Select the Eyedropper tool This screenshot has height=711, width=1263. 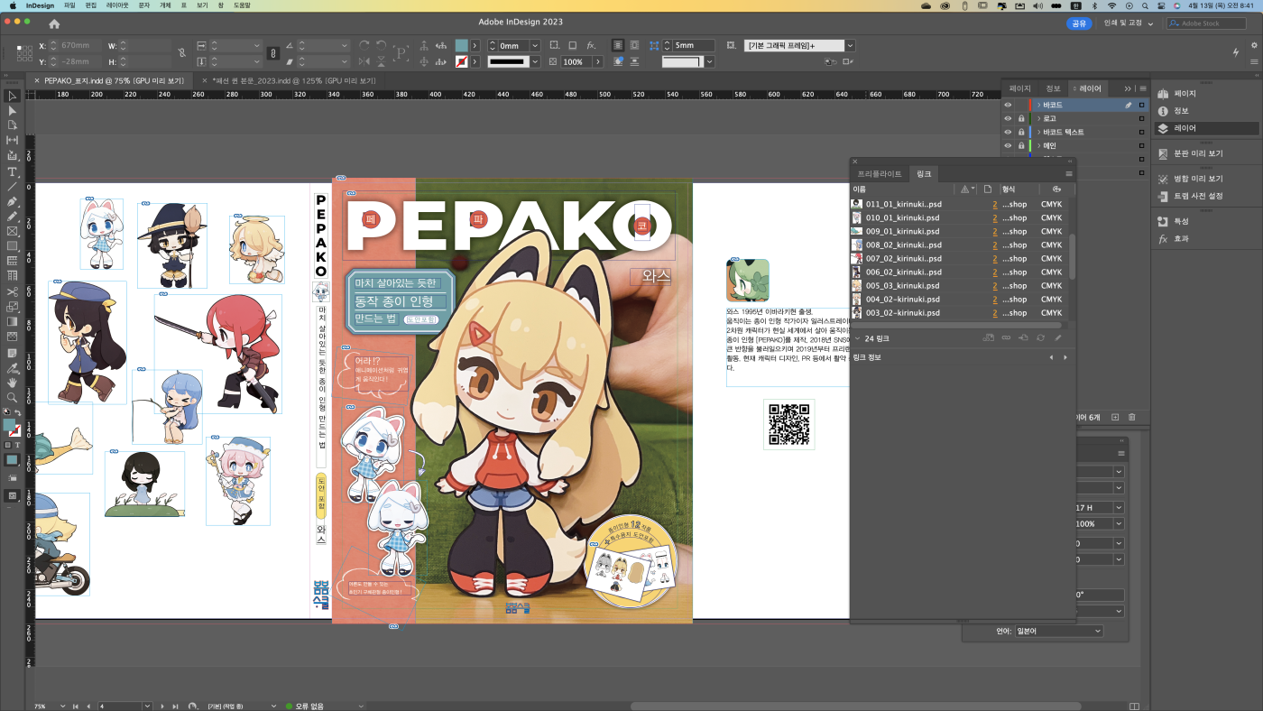click(13, 367)
